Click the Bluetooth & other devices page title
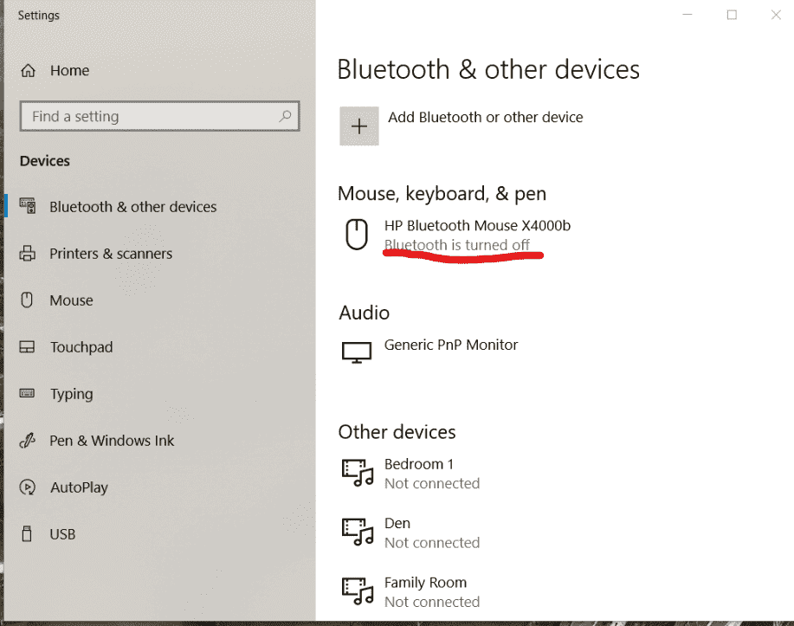This screenshot has width=794, height=626. [x=488, y=69]
